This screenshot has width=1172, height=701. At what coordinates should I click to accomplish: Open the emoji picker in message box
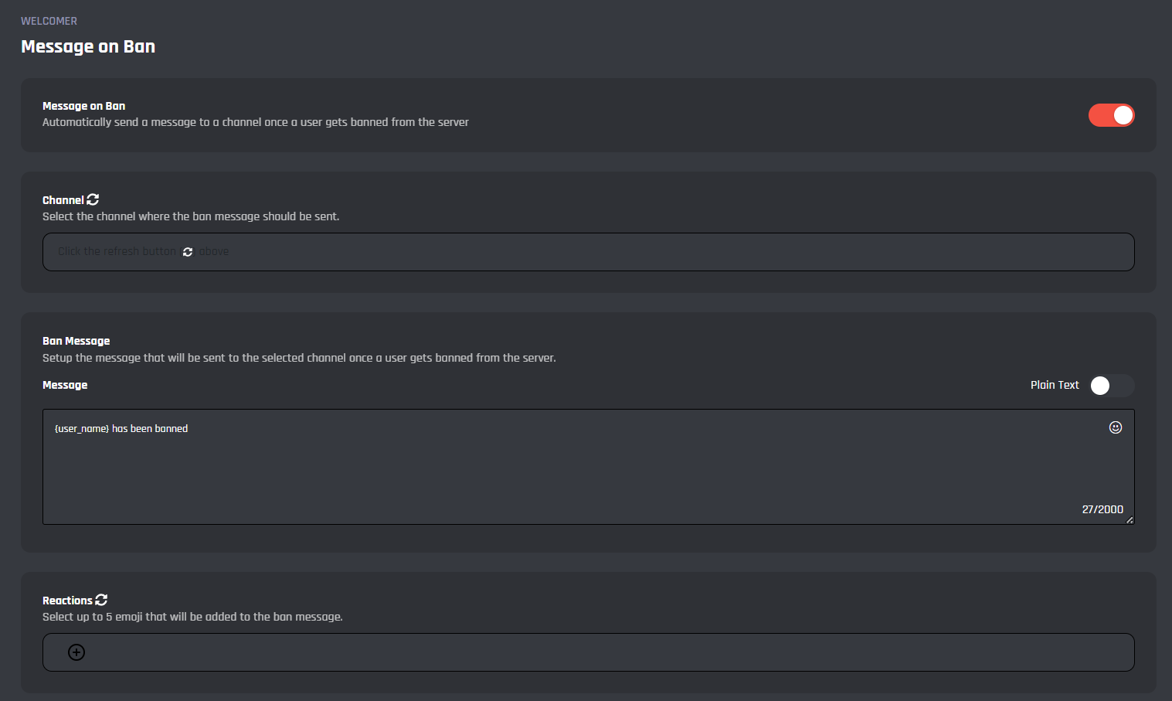pyautogui.click(x=1115, y=427)
